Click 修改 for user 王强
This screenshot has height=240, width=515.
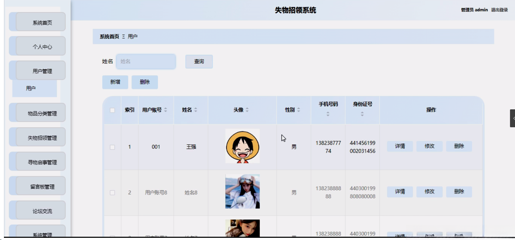tap(430, 146)
